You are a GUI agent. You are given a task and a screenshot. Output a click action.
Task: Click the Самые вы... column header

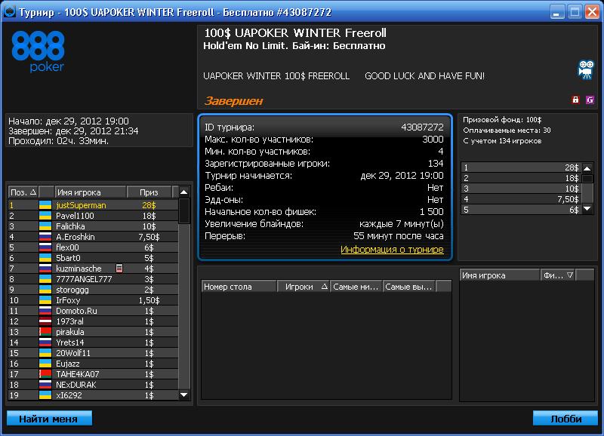coord(409,287)
